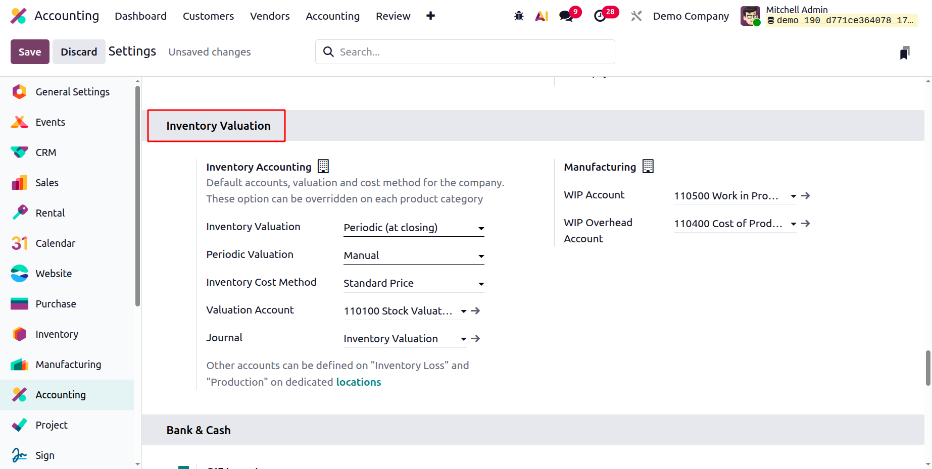This screenshot has width=932, height=469.
Task: Follow the locations link
Action: pos(359,382)
